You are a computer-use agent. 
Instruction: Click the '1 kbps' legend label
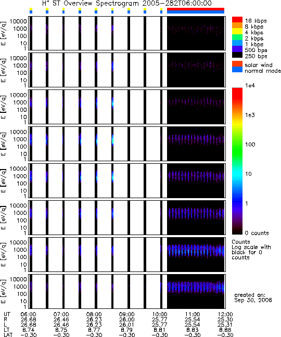coord(254,44)
